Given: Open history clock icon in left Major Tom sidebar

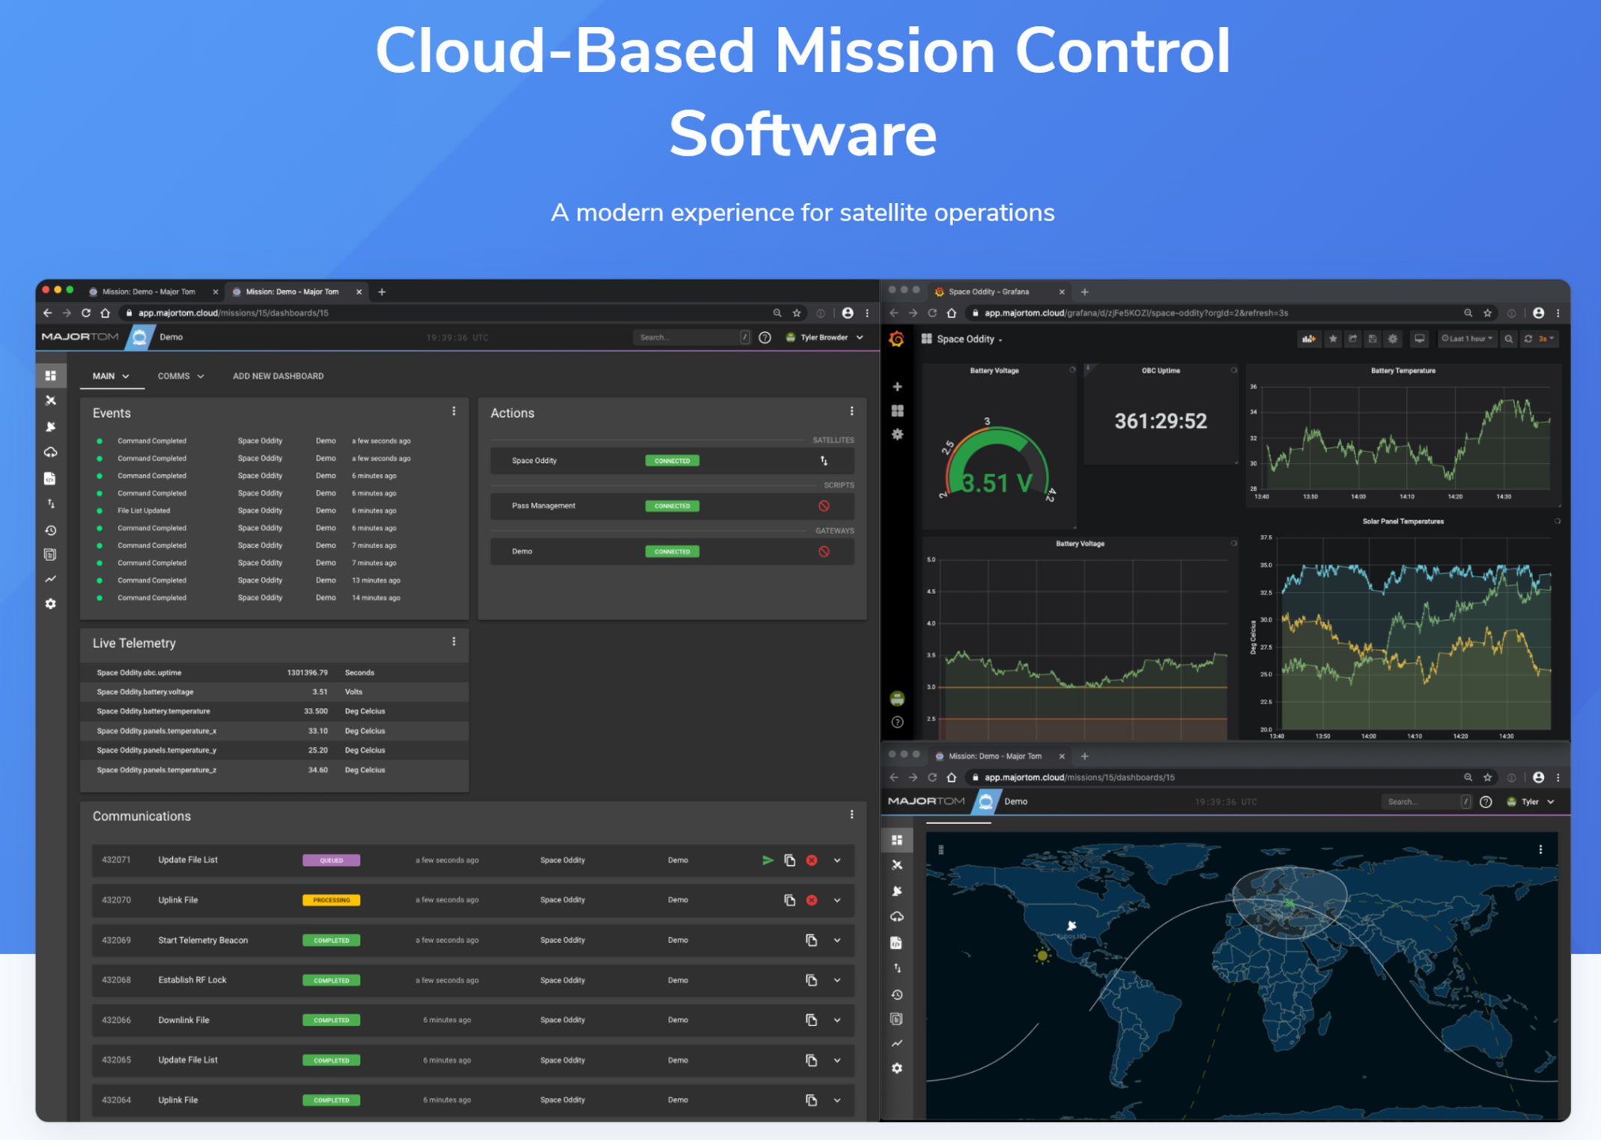Looking at the screenshot, I should tap(51, 530).
